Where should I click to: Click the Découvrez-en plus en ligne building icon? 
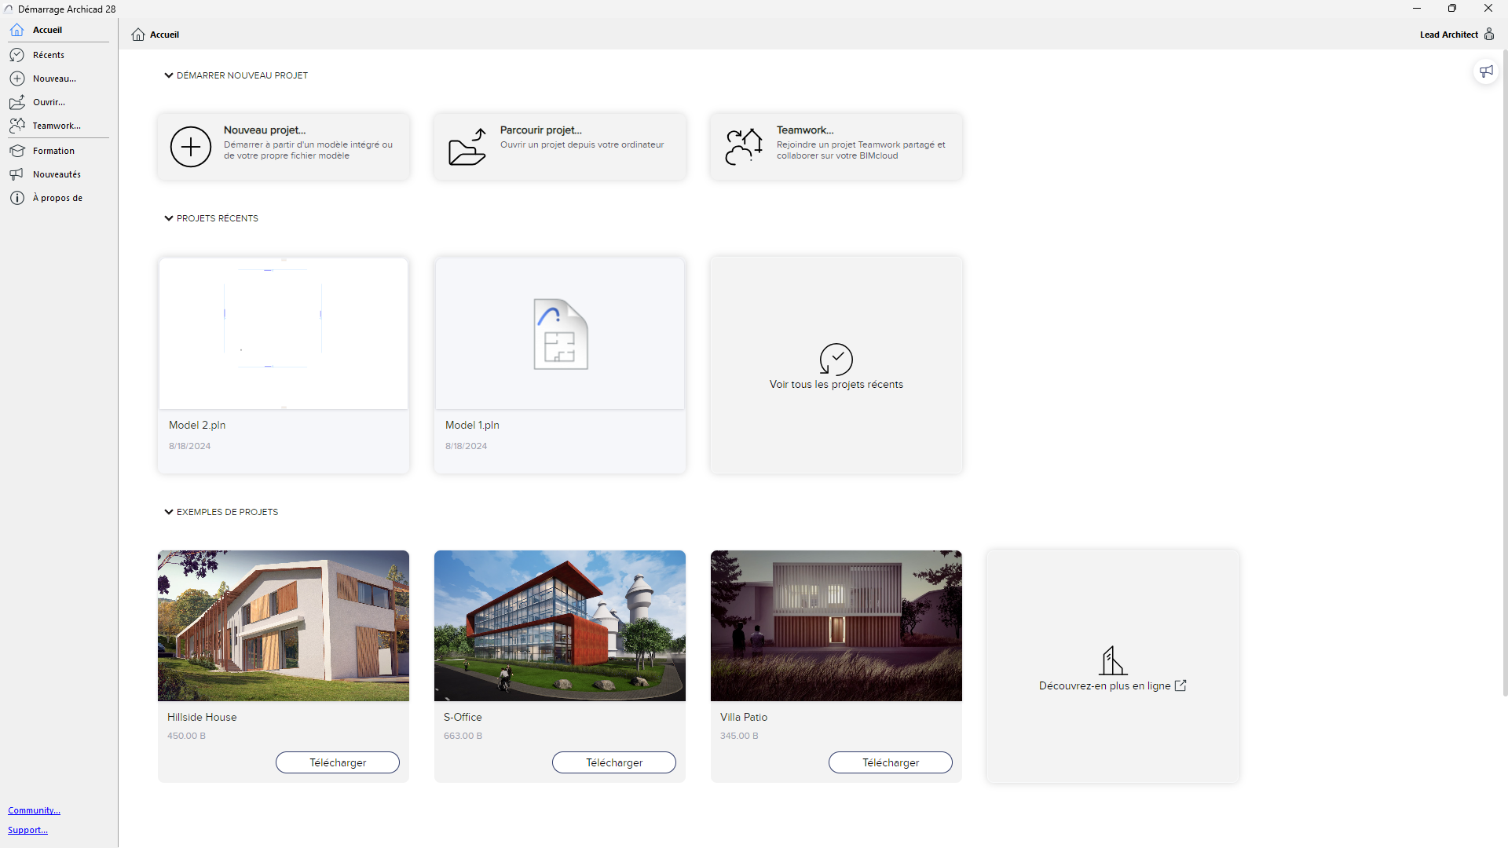[1112, 661]
